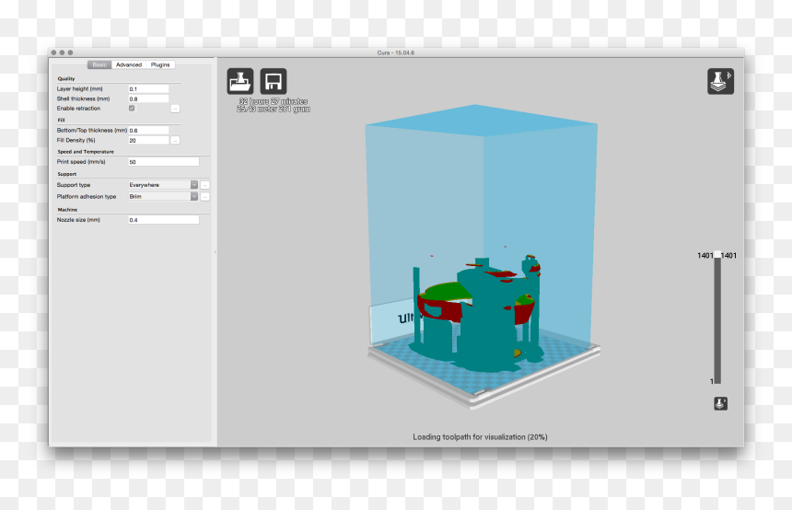This screenshot has width=792, height=510.
Task: Open the Support type dropdown
Action: tap(163, 185)
